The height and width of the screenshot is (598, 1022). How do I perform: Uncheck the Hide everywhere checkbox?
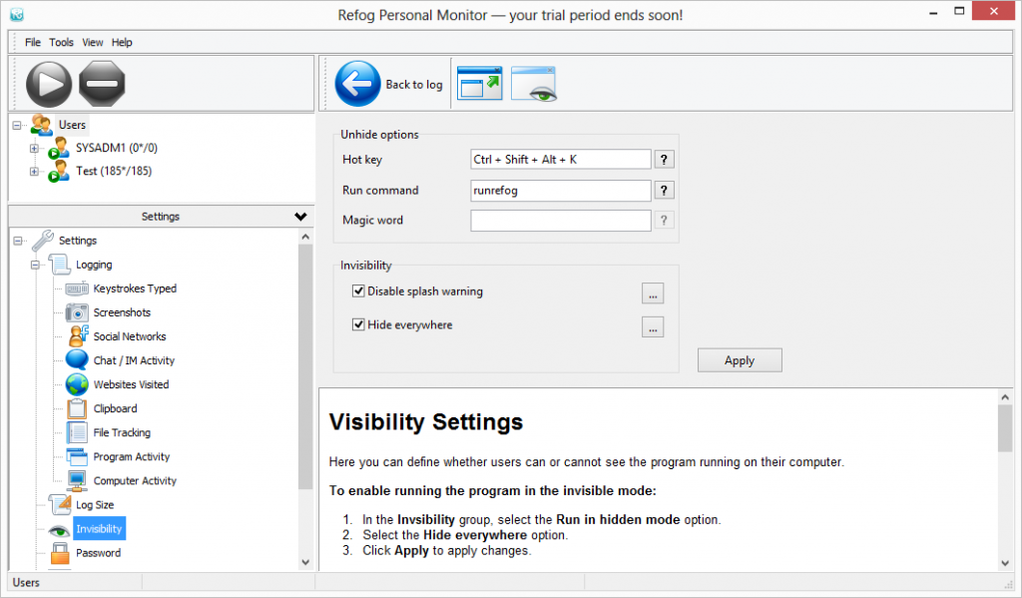click(x=358, y=324)
